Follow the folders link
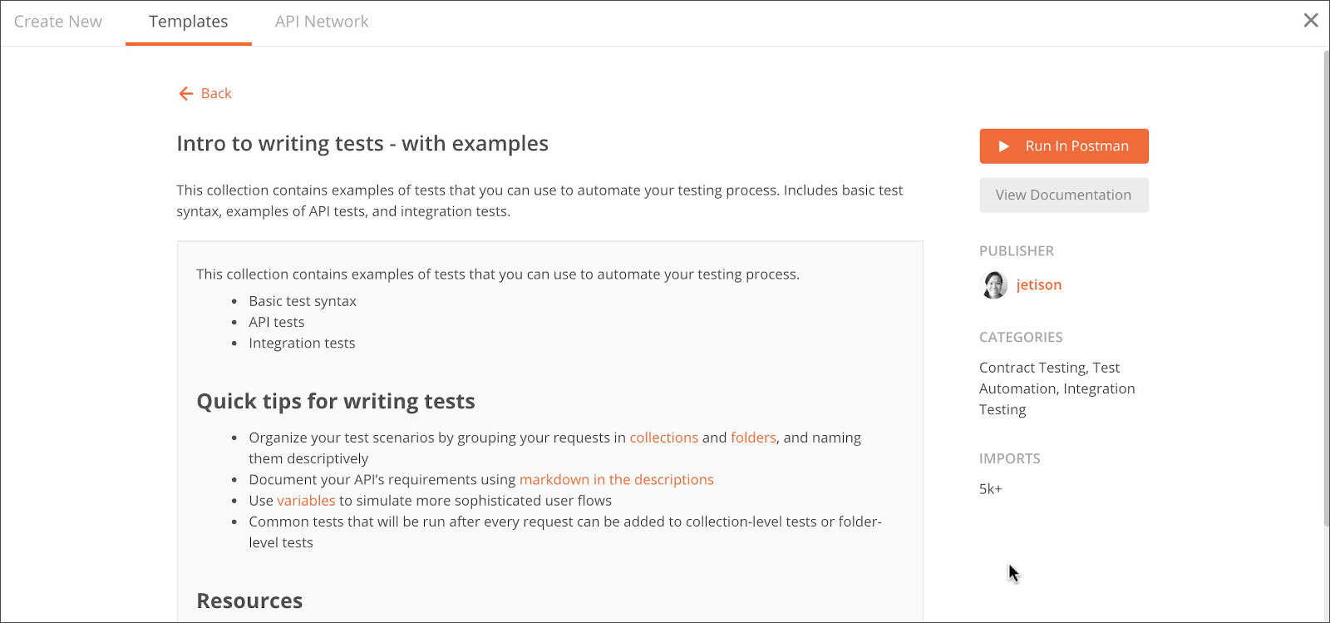Screen dimensions: 1330x623 (753, 438)
